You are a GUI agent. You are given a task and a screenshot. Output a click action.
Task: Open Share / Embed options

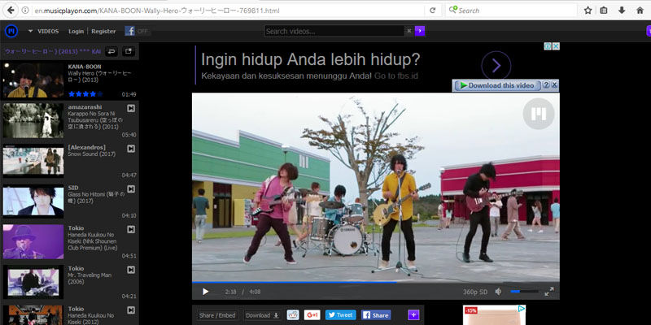(x=217, y=315)
